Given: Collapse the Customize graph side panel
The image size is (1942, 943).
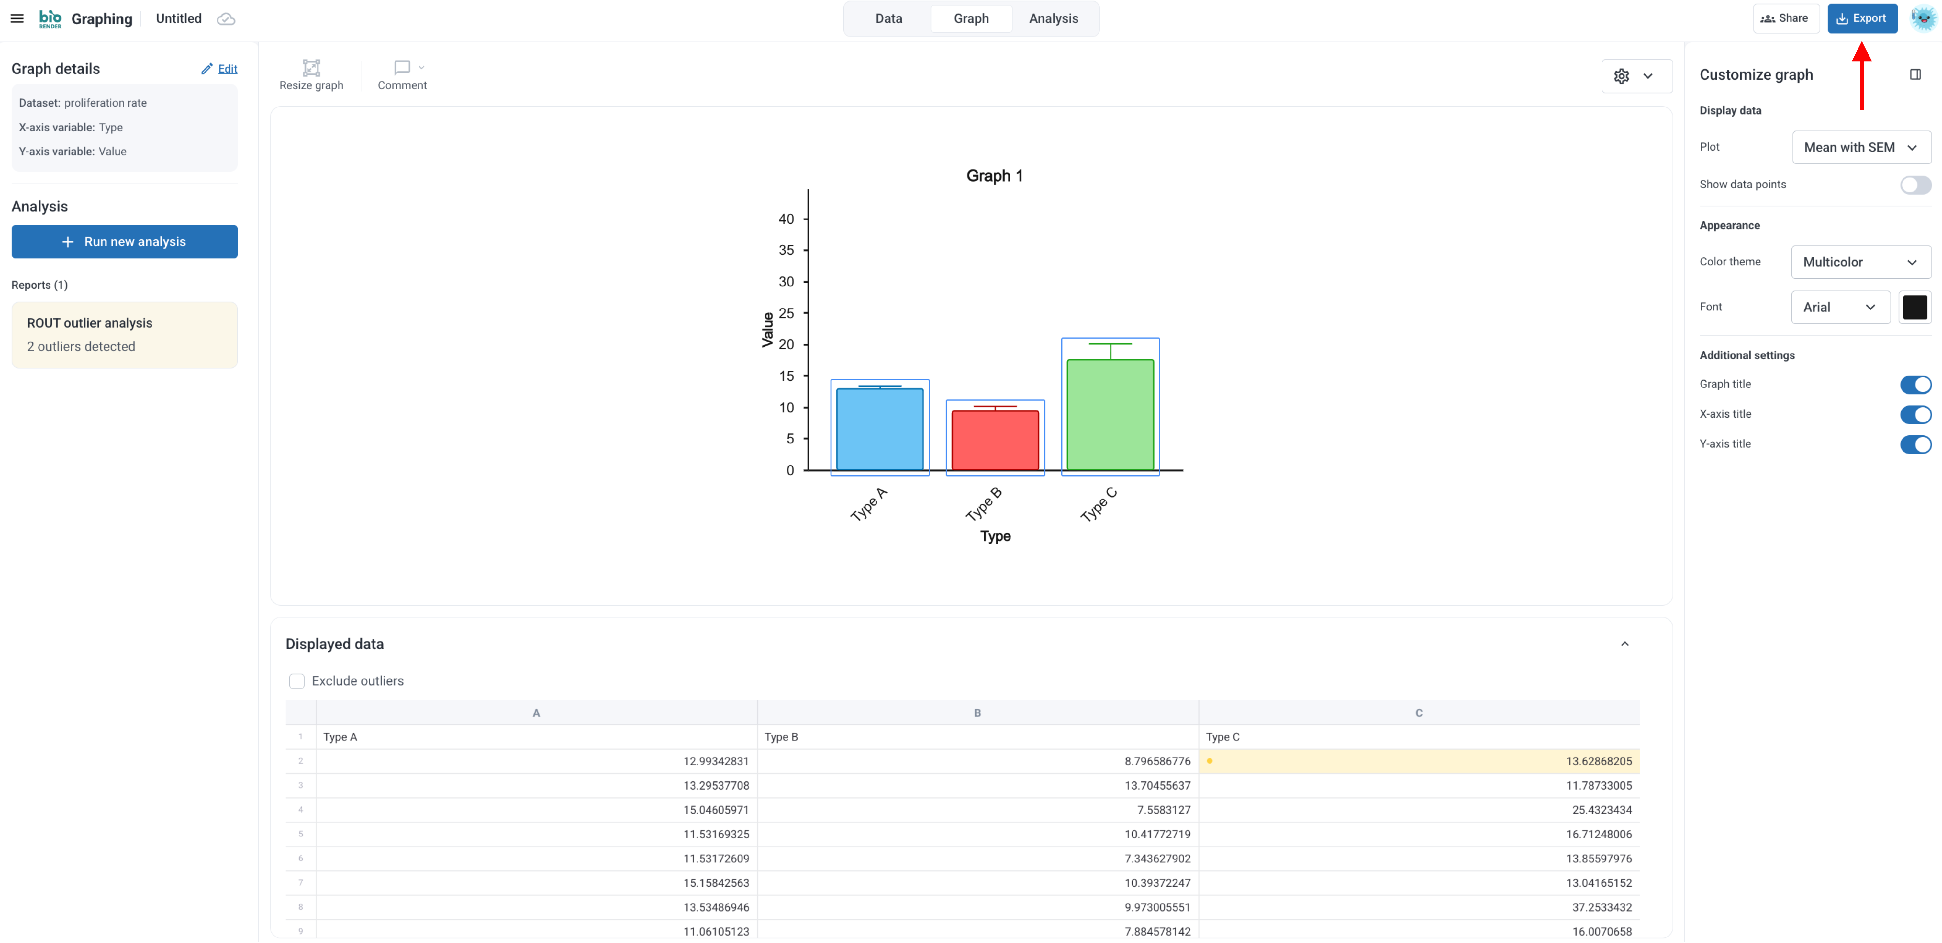Looking at the screenshot, I should pos(1915,75).
